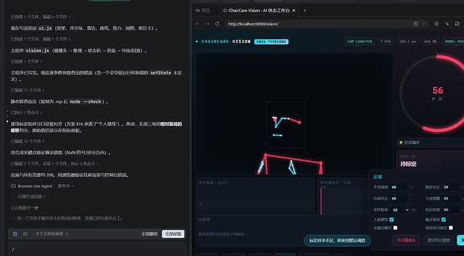Go forward in the embedded browser
Image resolution: width=464 pixels, height=256 pixels.
[x=207, y=24]
